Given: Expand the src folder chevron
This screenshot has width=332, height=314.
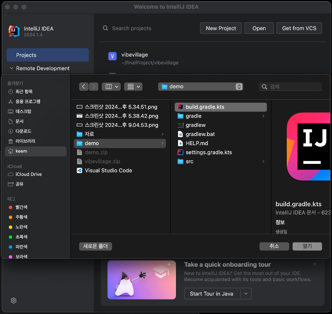Looking at the screenshot, I should [x=263, y=161].
